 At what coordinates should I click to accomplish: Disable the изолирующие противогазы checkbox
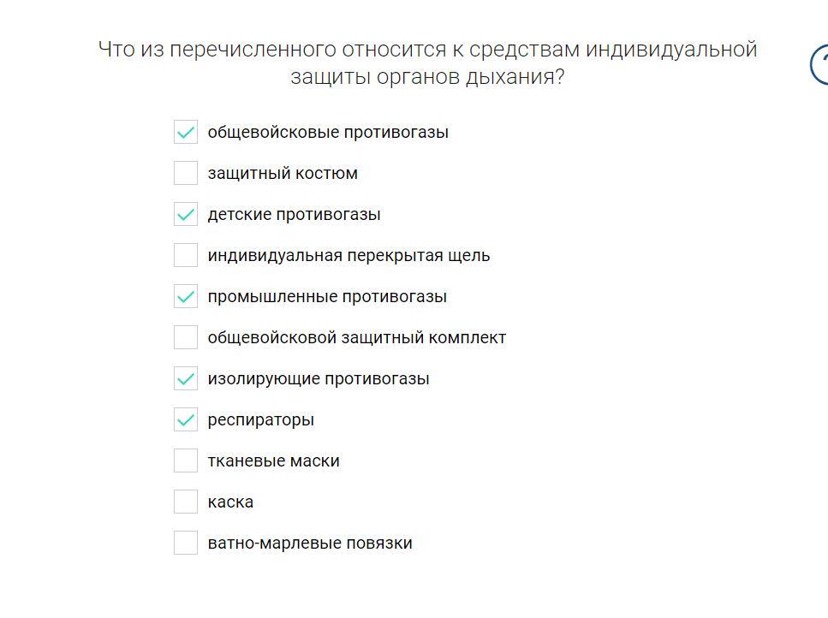tap(186, 378)
